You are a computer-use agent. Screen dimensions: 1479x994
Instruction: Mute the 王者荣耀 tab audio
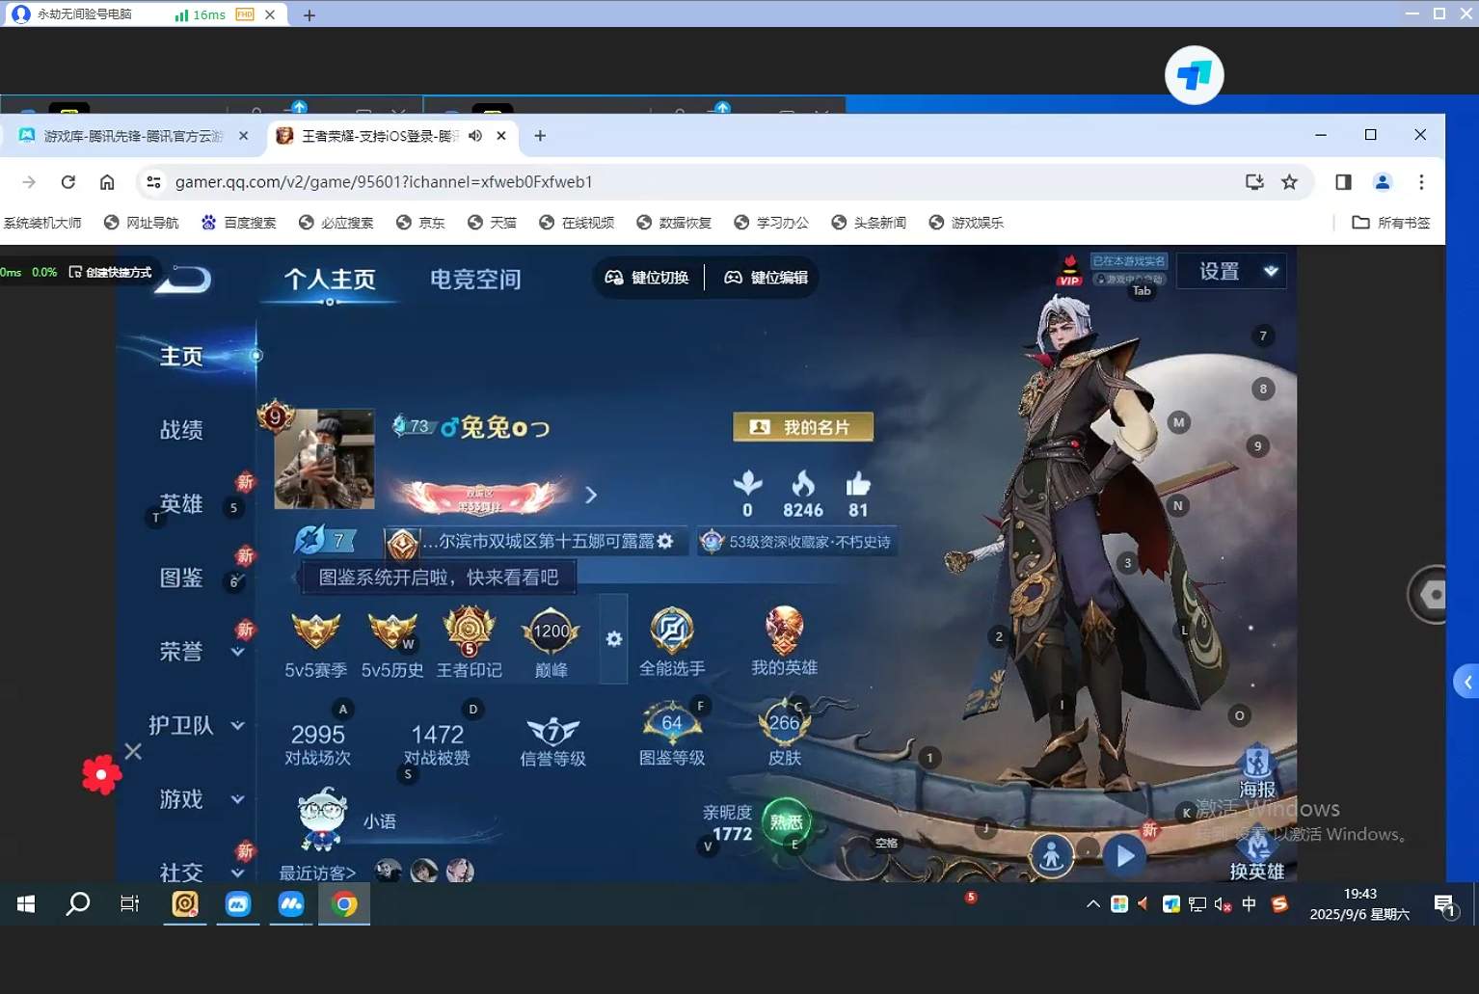click(475, 136)
